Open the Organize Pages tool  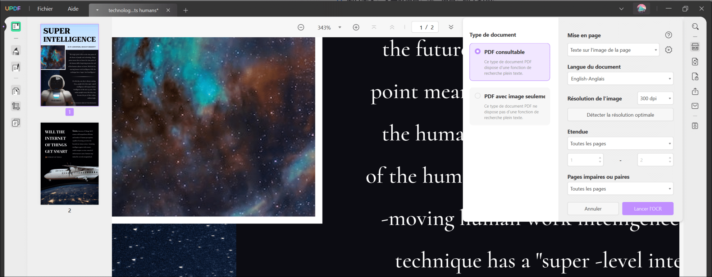click(x=16, y=91)
